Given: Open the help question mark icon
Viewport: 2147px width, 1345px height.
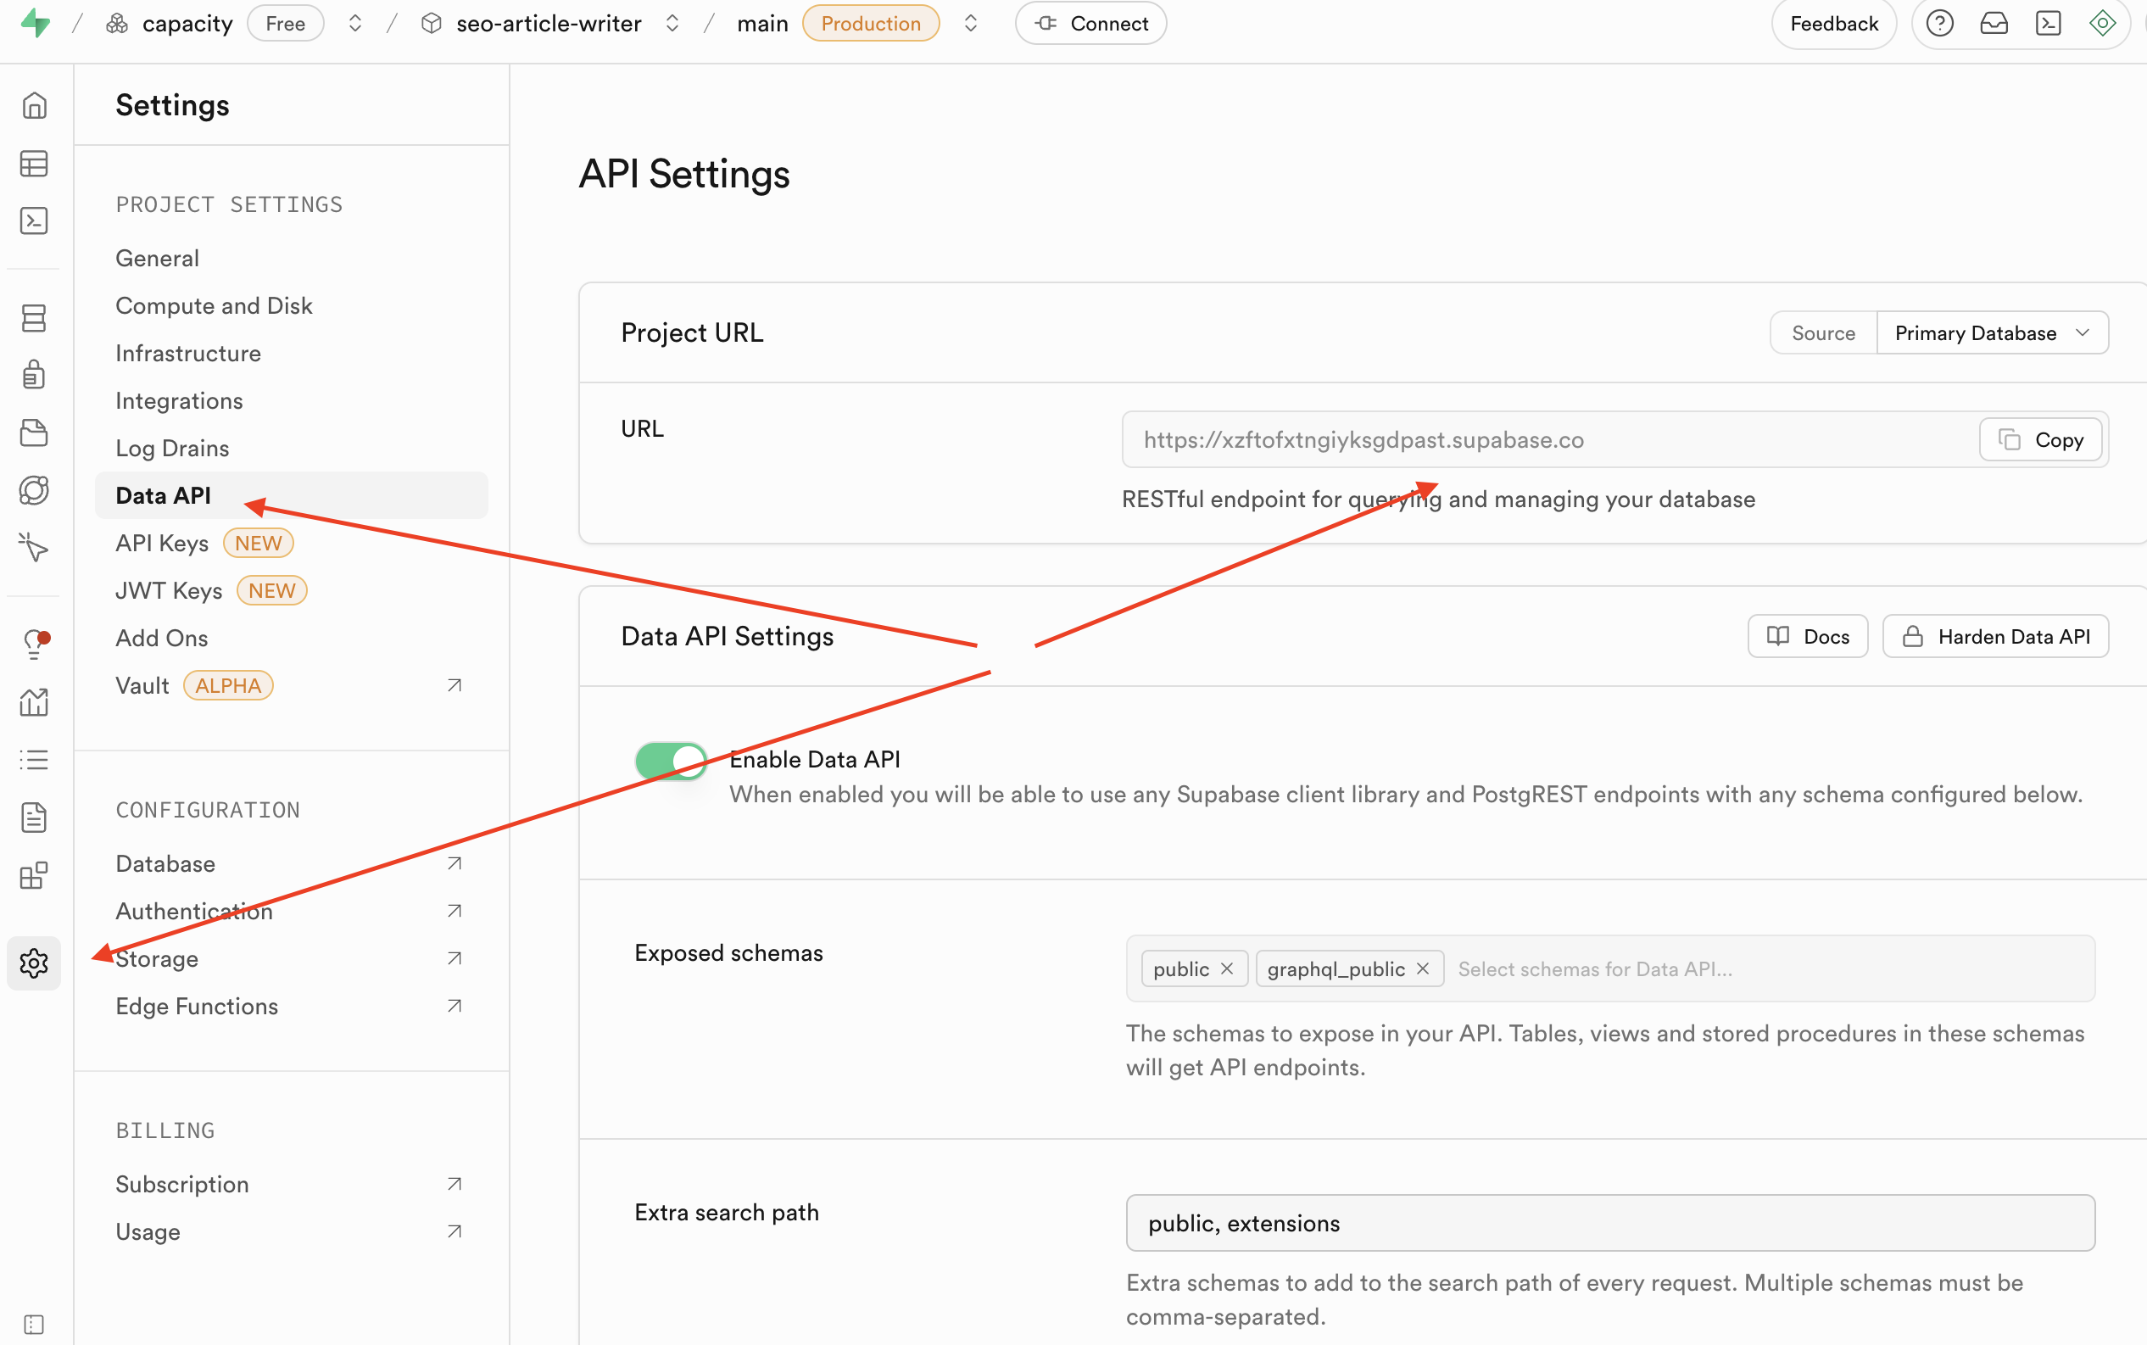Looking at the screenshot, I should point(1939,23).
